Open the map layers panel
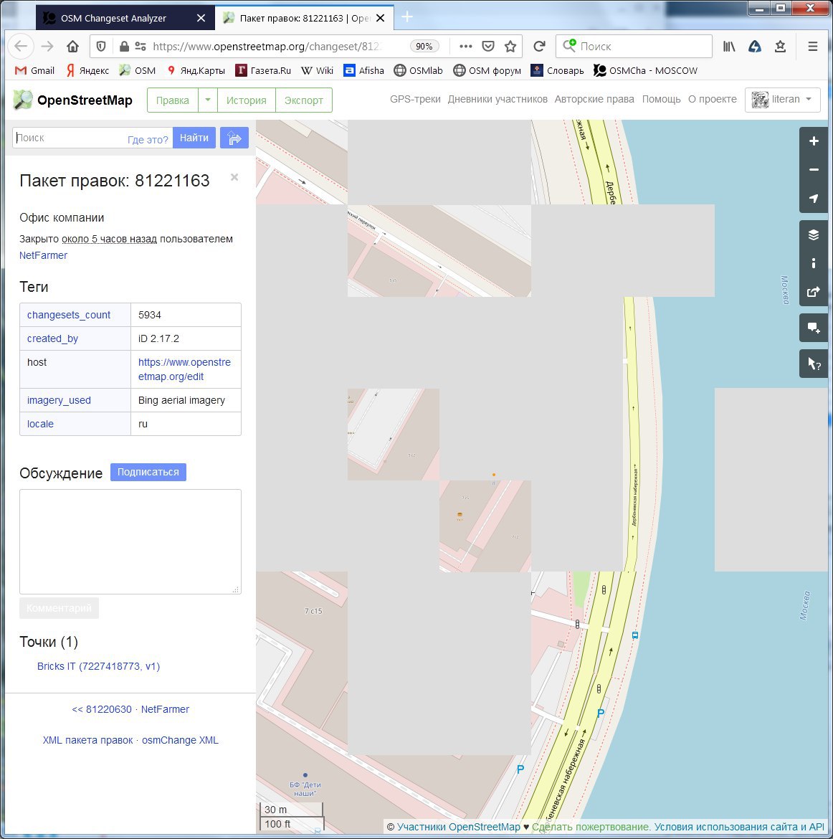The image size is (833, 839). (813, 234)
